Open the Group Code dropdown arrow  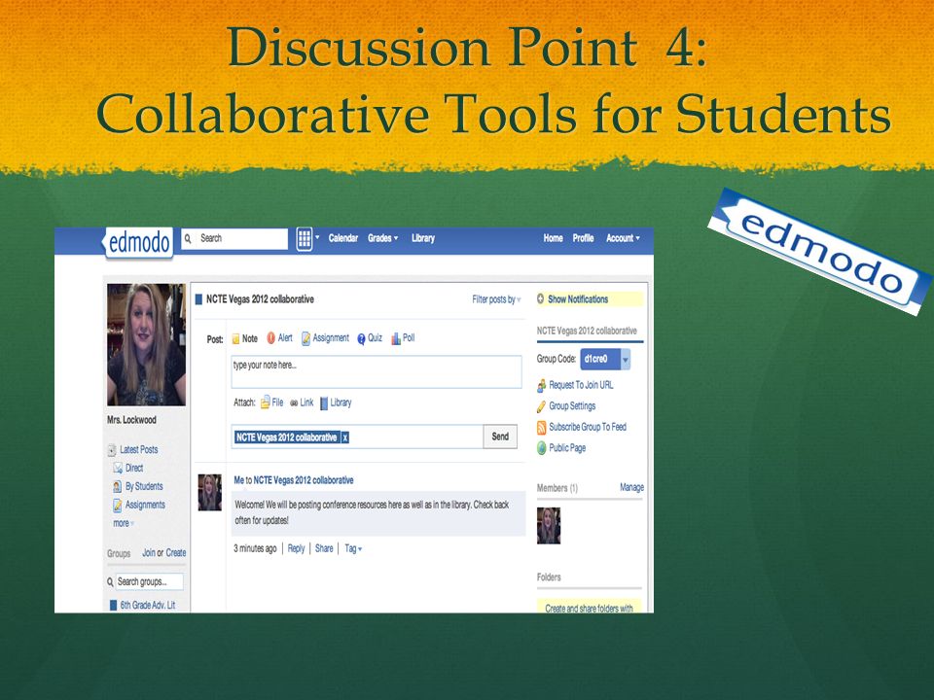point(626,360)
